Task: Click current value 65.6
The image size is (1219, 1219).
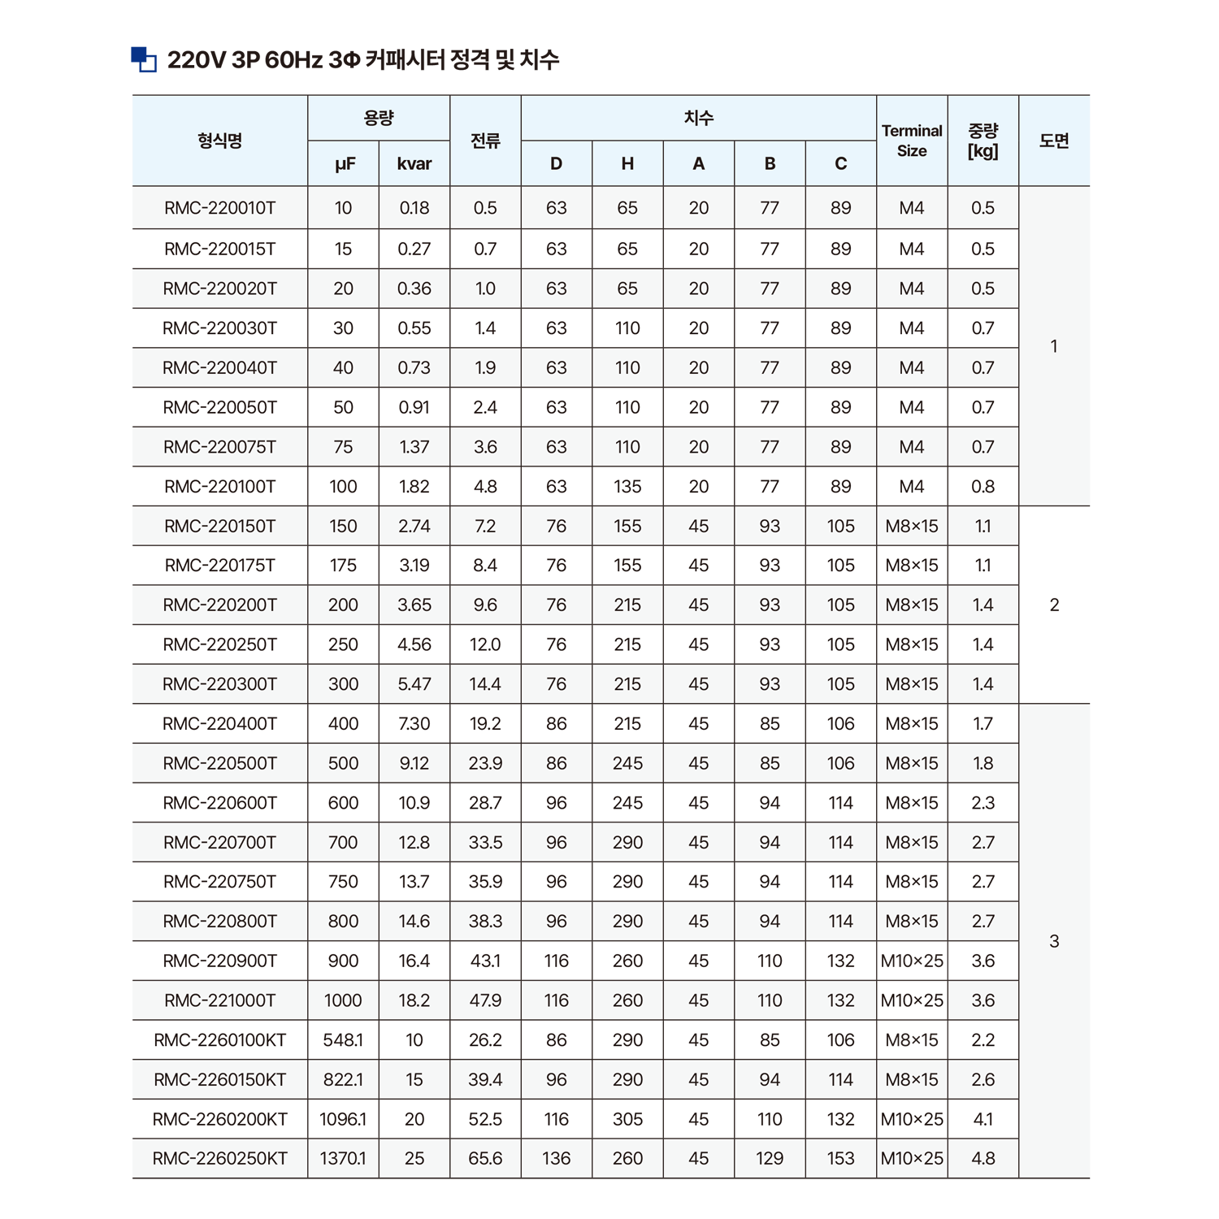Action: click(x=485, y=1158)
